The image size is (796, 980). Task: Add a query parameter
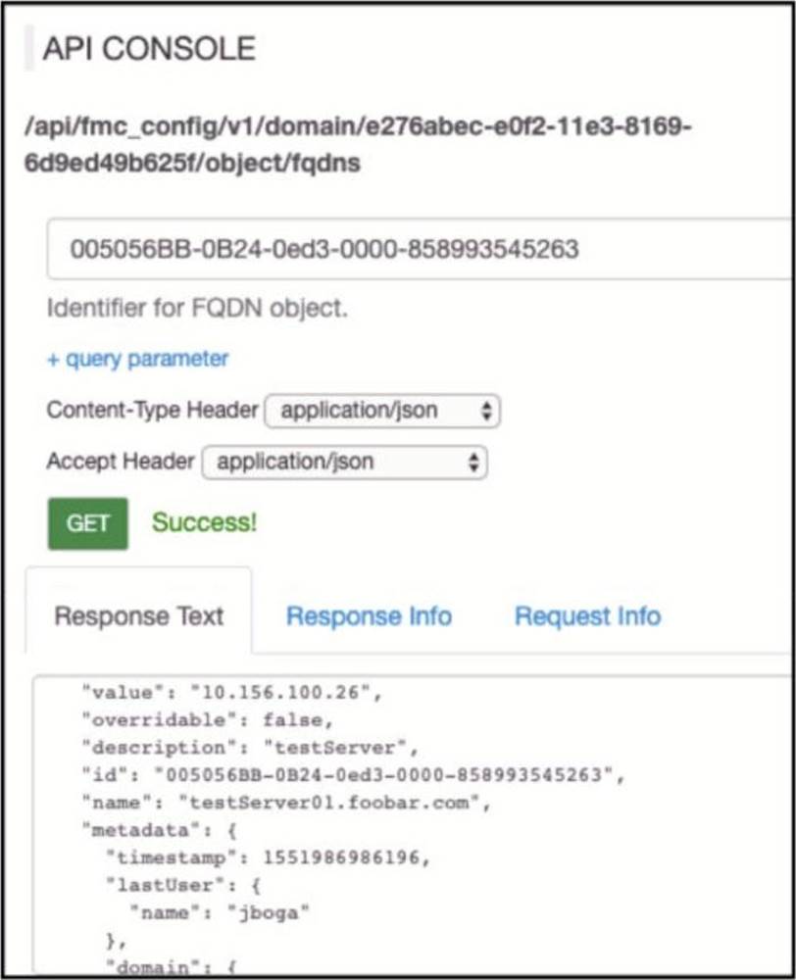pos(137,359)
